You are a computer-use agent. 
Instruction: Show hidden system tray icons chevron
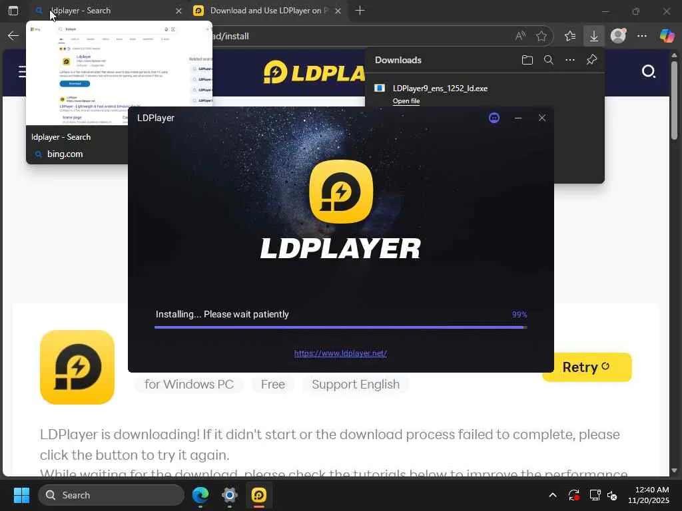(x=552, y=495)
